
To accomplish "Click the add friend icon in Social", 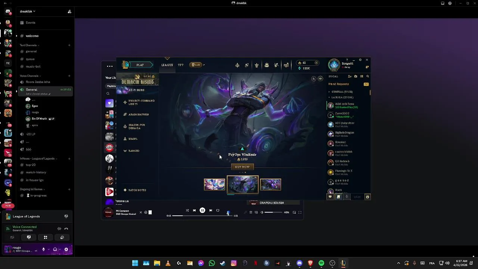I will click(350, 76).
